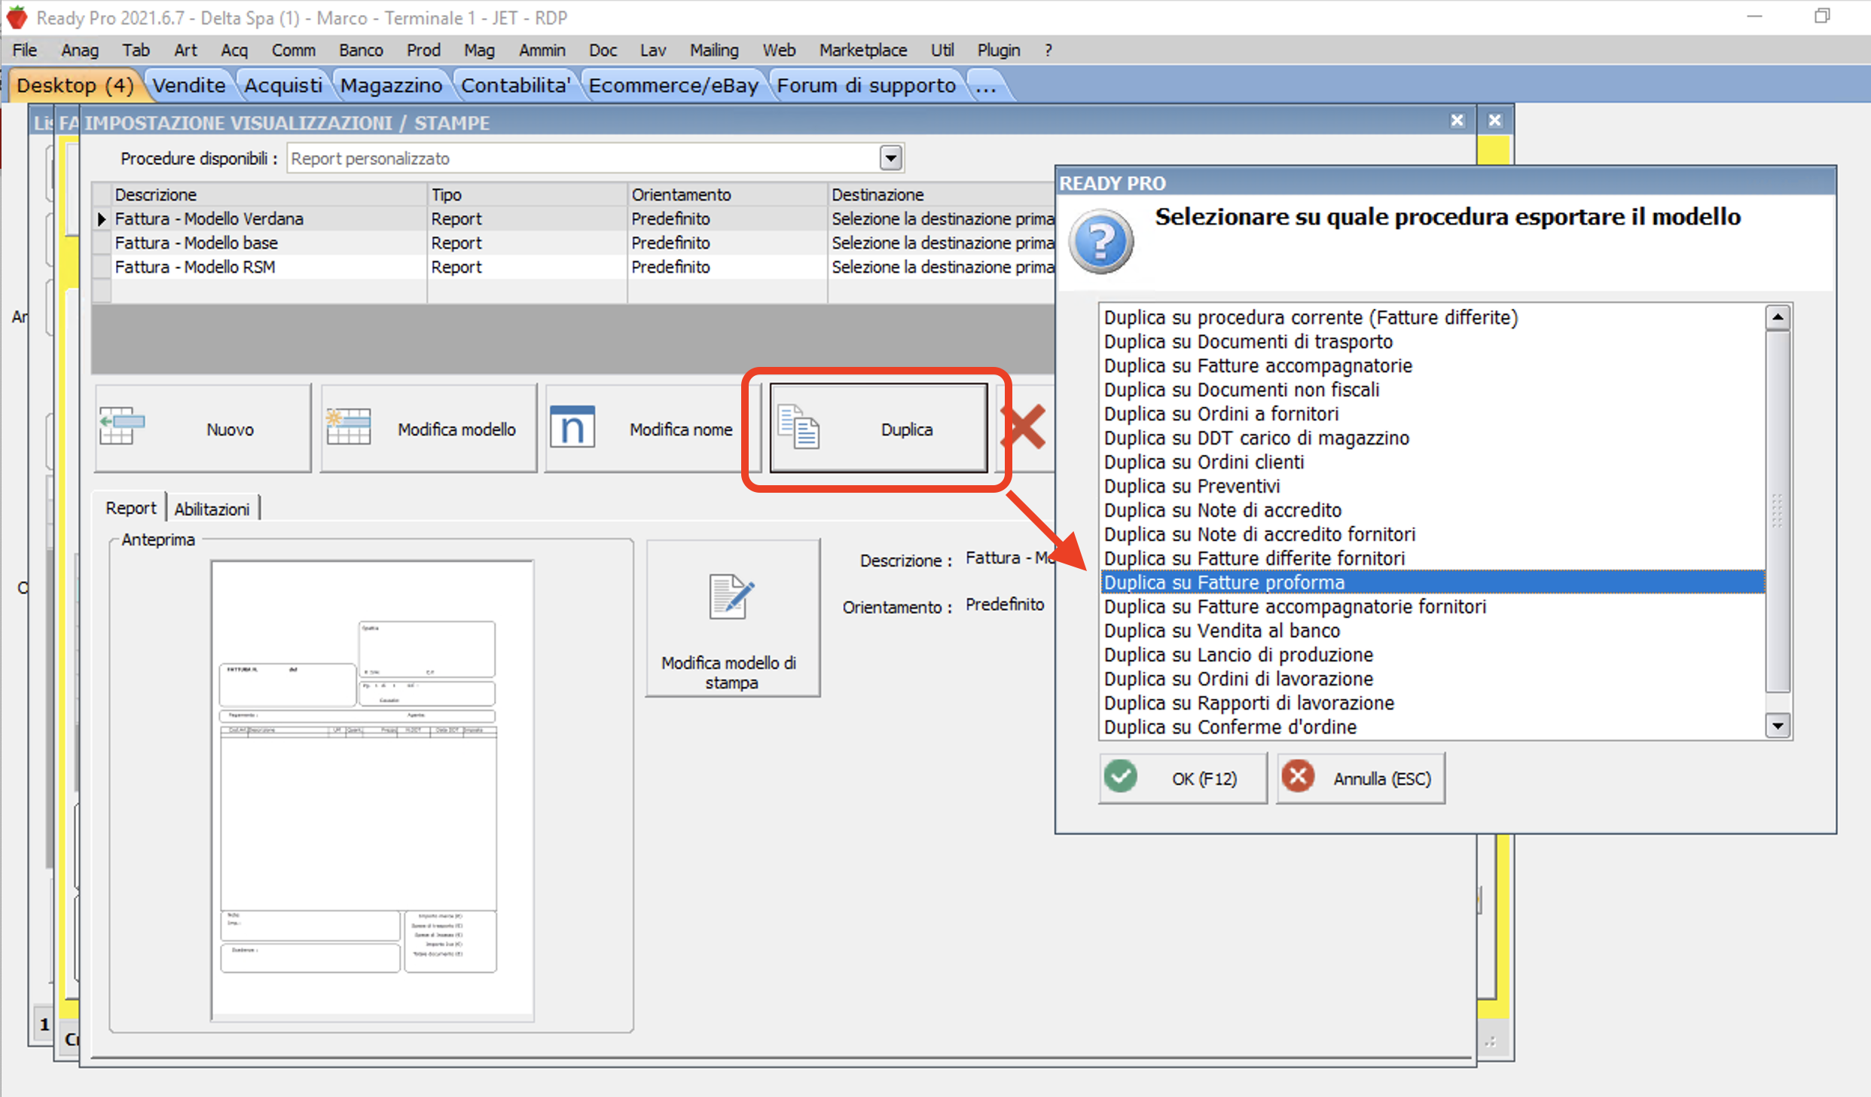Screen dimensions: 1871x1097
Task: Select the row Fattura - Modello RSM
Action: pyautogui.click(x=572, y=267)
